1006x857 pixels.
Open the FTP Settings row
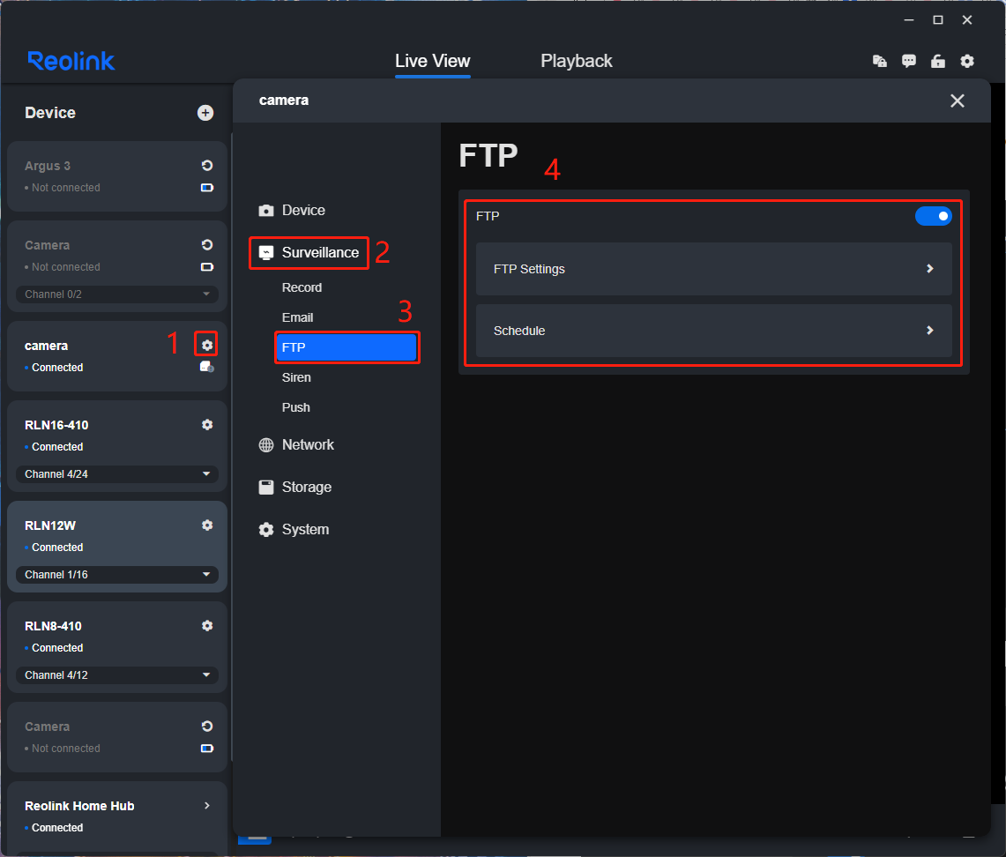coord(713,269)
